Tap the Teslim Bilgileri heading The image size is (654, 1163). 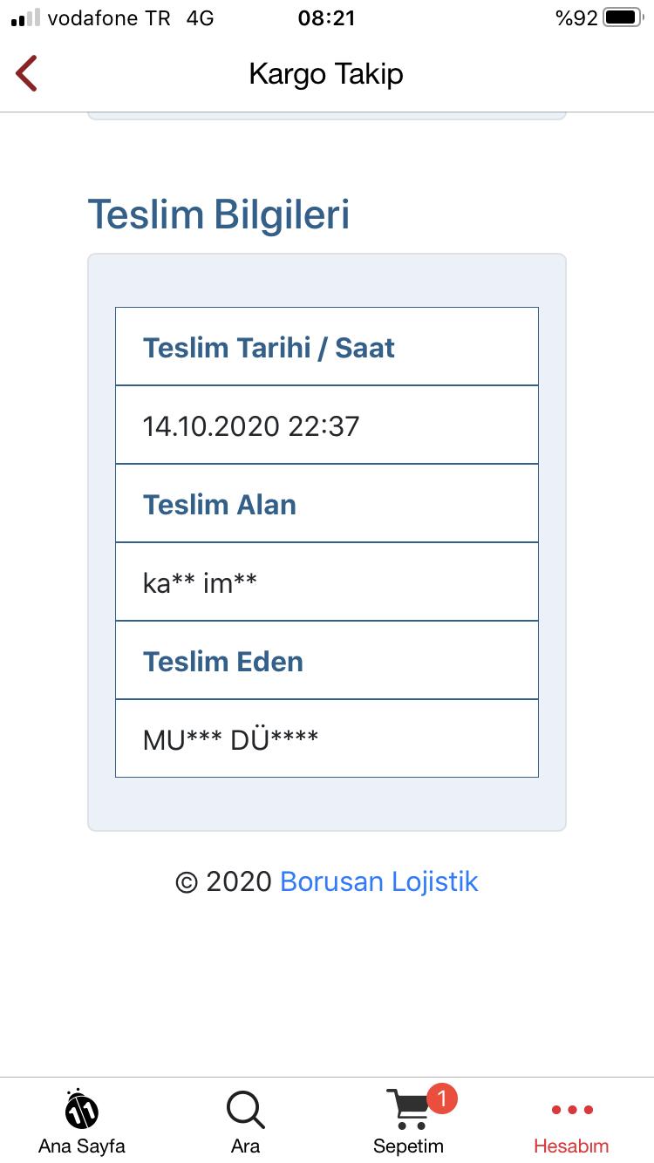pos(219,214)
